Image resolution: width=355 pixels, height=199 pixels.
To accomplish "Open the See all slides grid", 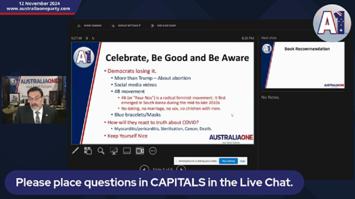I will tap(88, 151).
